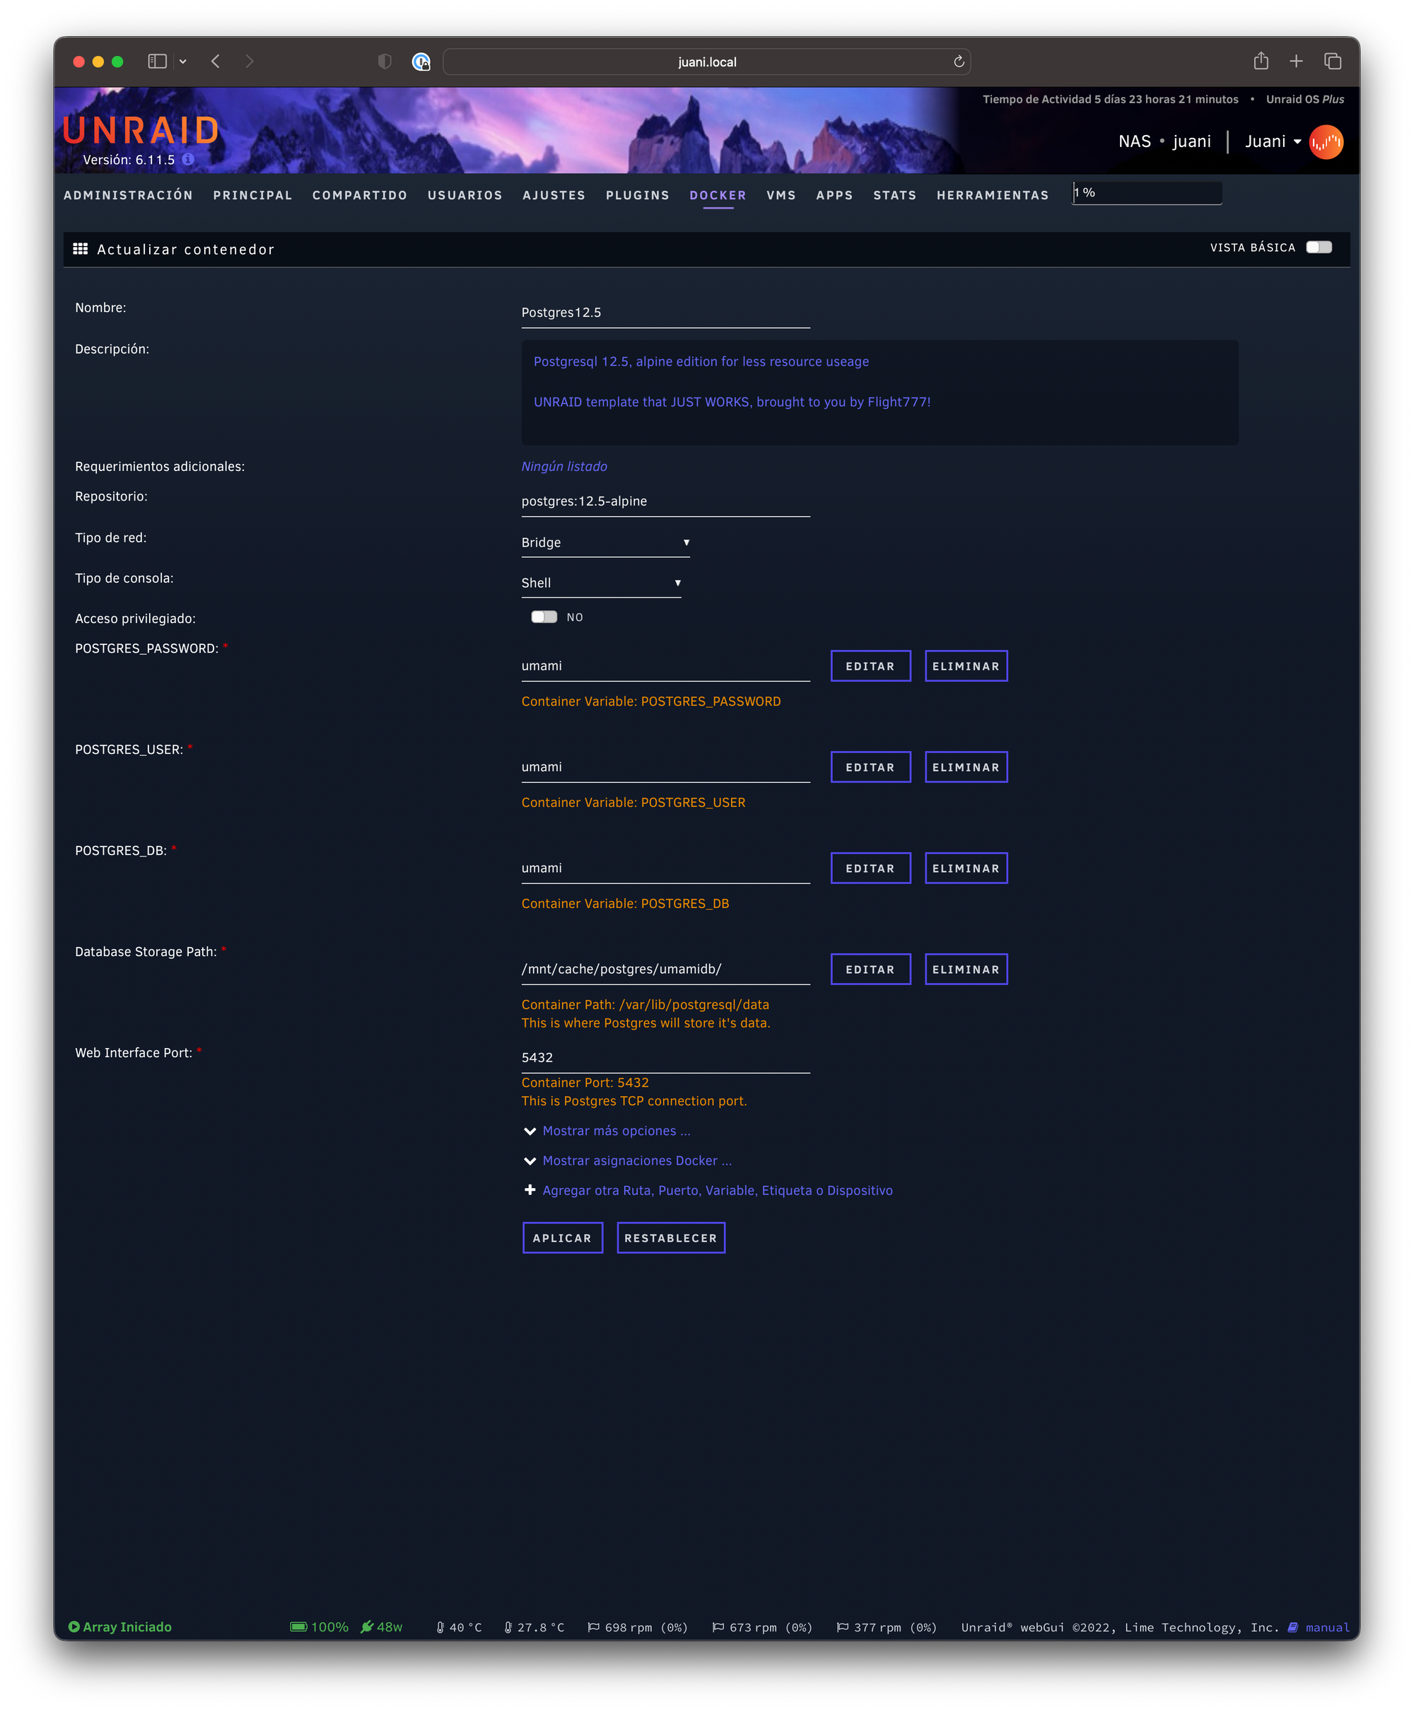Image resolution: width=1414 pixels, height=1712 pixels.
Task: Open the Safari sidebar dropdown chevron
Action: pyautogui.click(x=183, y=61)
